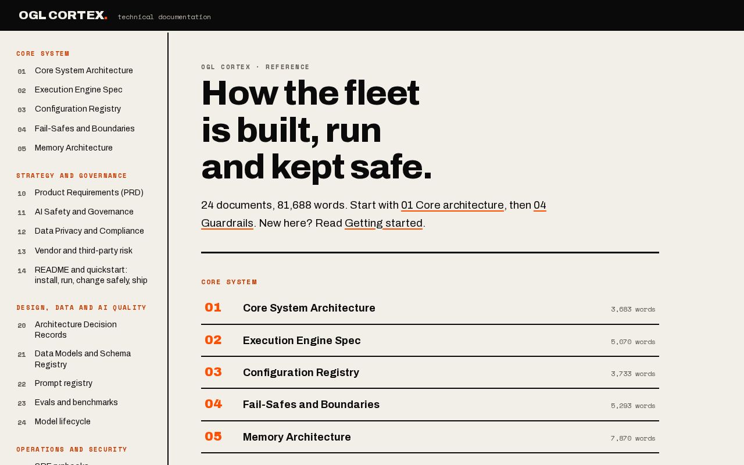The width and height of the screenshot is (744, 465).
Task: Click the '3,733 words' count
Action: (633, 374)
